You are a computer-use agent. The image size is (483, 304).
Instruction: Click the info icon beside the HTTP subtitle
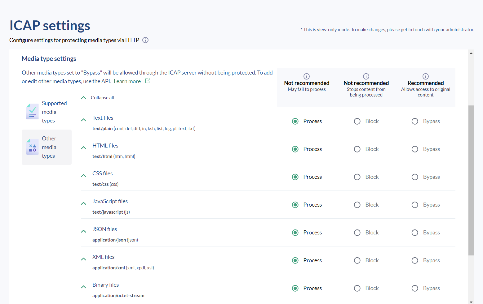(x=145, y=40)
